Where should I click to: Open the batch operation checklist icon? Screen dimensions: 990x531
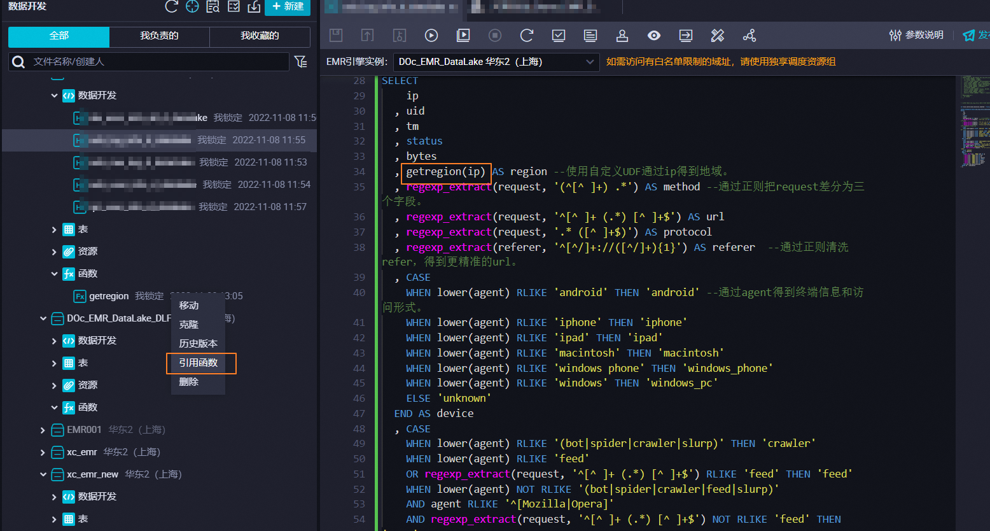coord(234,6)
